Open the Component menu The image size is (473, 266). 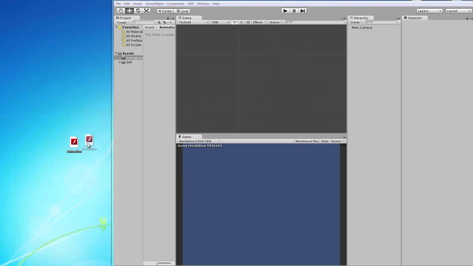(x=176, y=4)
